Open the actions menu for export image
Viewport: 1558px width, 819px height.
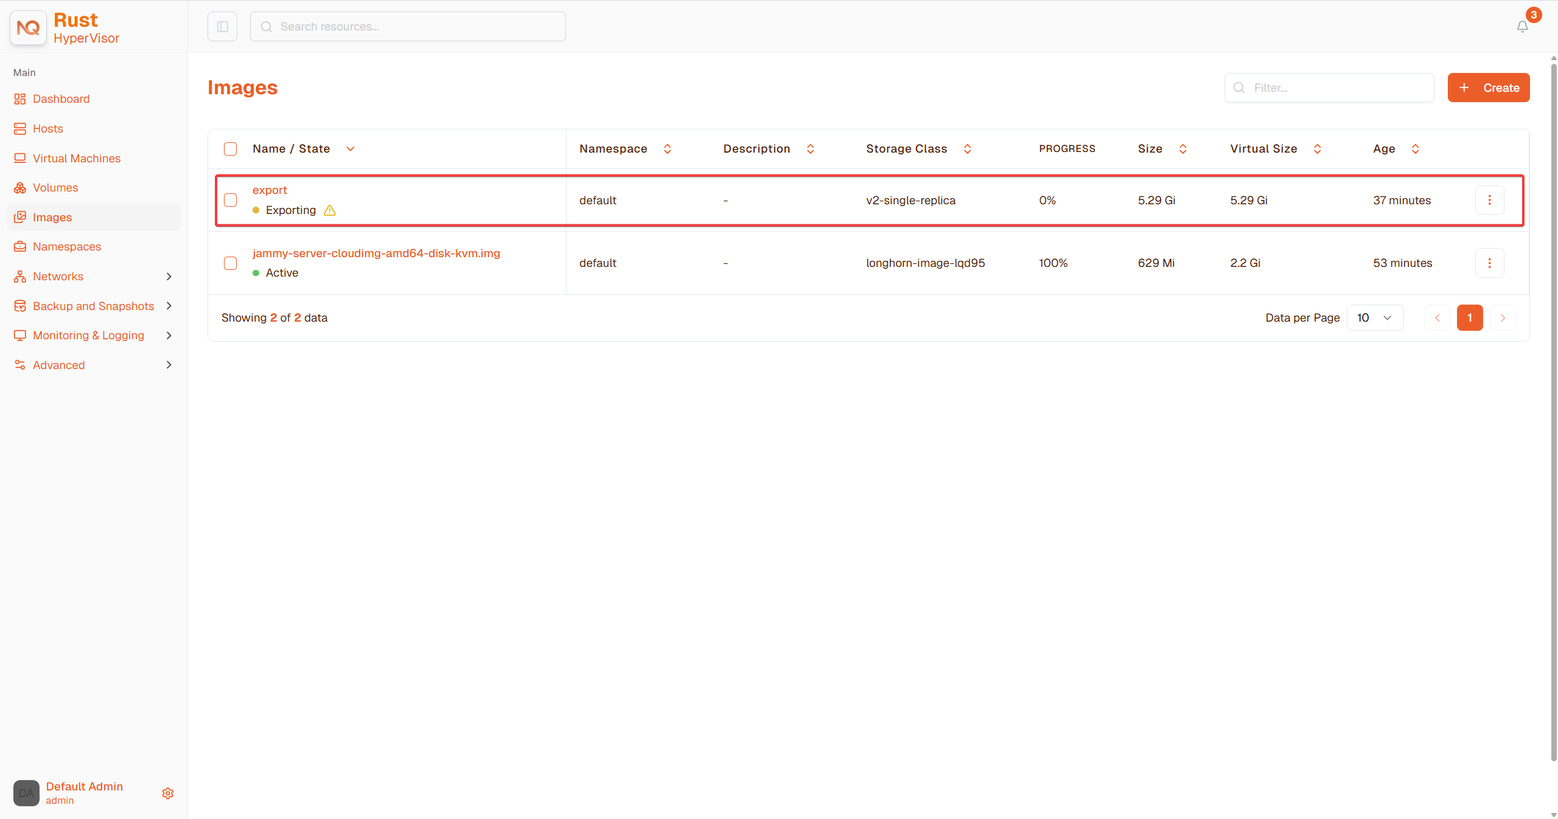click(x=1489, y=200)
